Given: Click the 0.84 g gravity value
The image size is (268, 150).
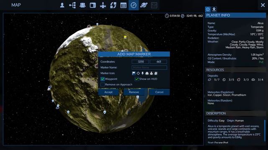Looking at the screenshot, I should [260, 30].
